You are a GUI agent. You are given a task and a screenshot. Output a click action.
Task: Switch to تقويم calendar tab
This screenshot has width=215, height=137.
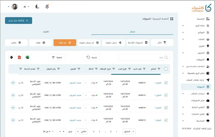click(46, 32)
